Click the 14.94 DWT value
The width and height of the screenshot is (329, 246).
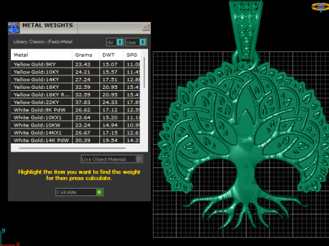click(x=110, y=125)
